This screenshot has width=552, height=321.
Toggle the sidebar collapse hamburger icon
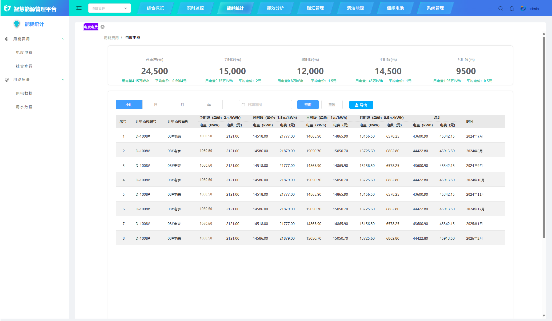(x=79, y=8)
